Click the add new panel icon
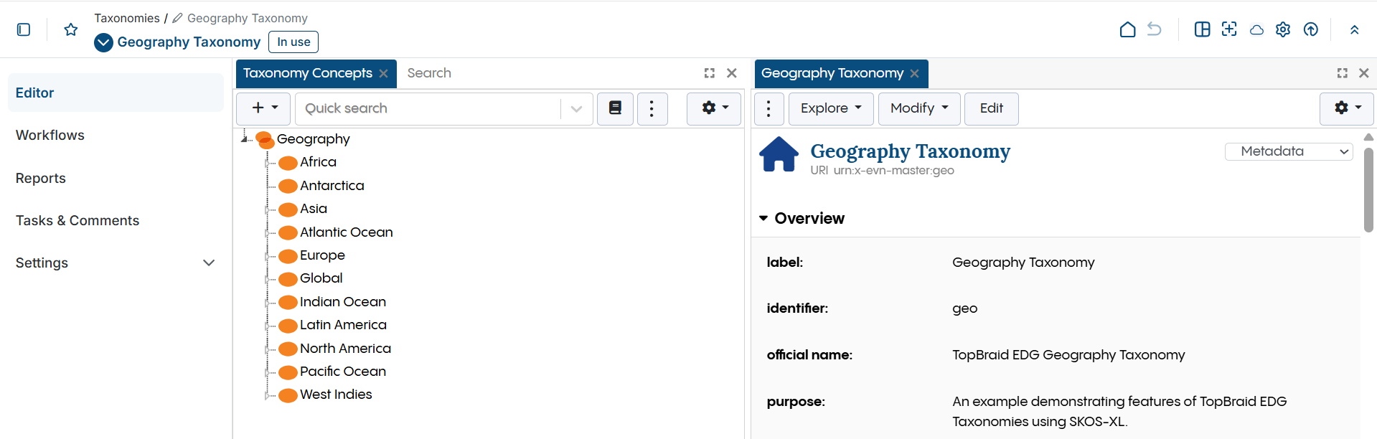Screen dimensions: 1377x439 coord(1229,29)
